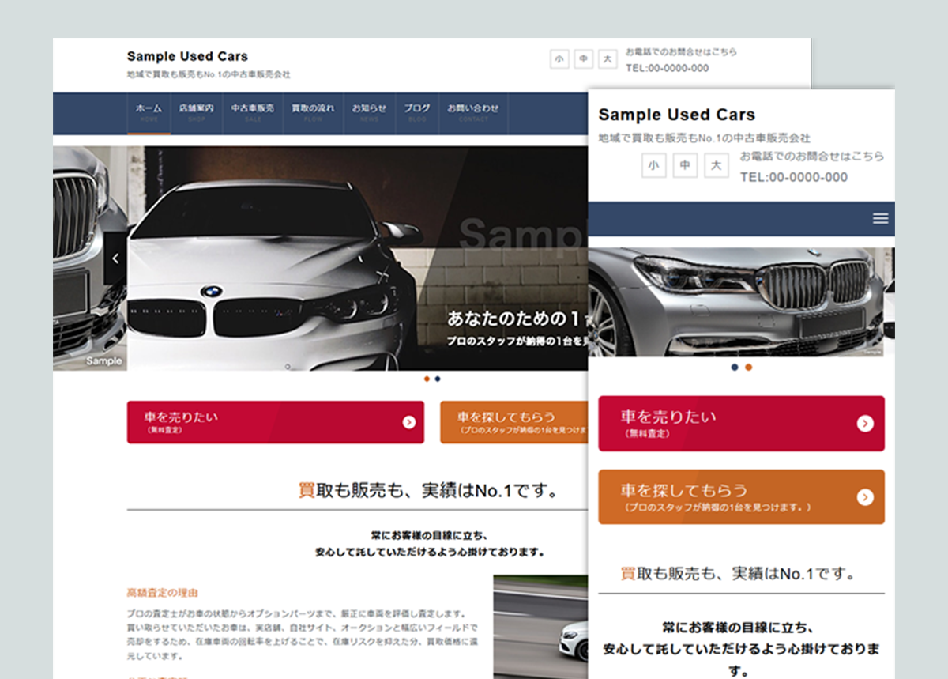This screenshot has height=679, width=948.
Task: Open お問い合わせ navigation item
Action: click(x=473, y=113)
